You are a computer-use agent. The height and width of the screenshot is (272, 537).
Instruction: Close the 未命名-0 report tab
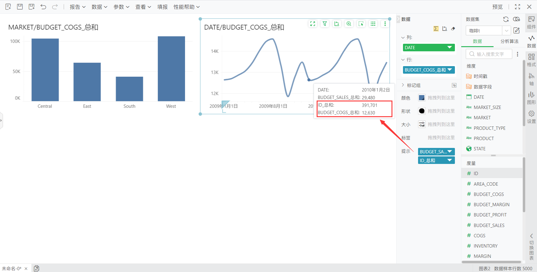pos(26,268)
